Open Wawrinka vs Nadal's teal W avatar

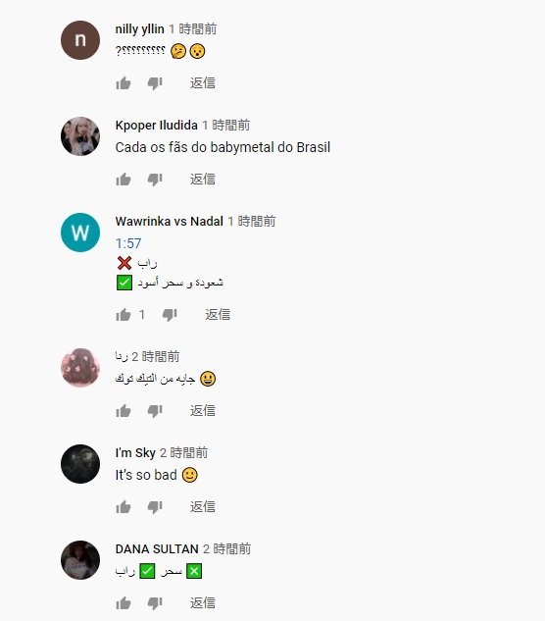point(80,233)
